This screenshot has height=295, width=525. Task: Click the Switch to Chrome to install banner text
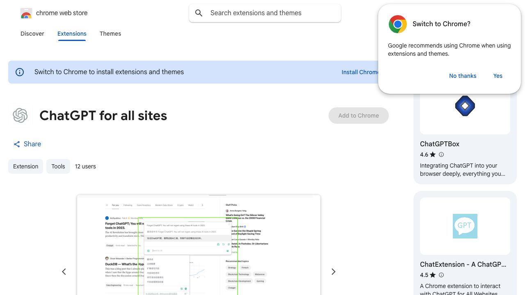point(109,72)
